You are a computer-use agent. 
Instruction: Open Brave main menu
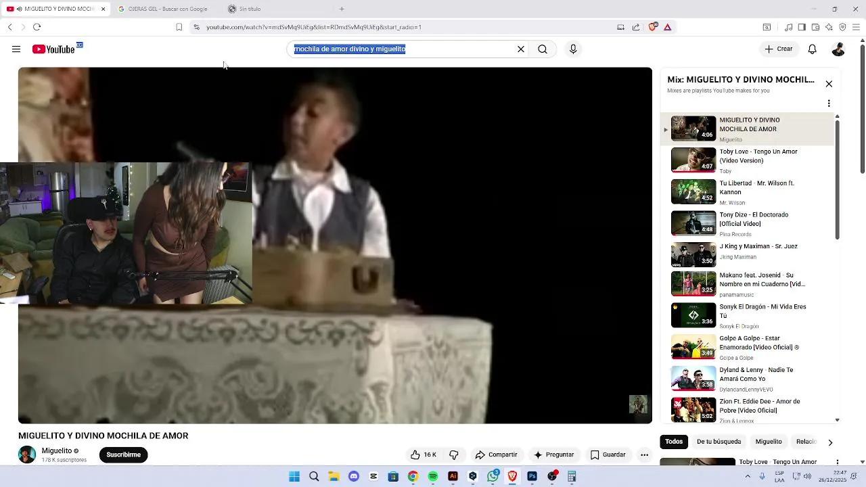pos(856,27)
